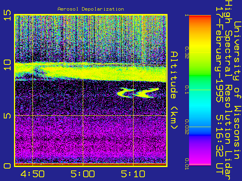Click the 0 km altitude axis label
Viewport: 242px width, 181px height.
8,166
